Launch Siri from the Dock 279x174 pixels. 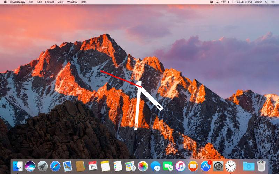[x=30, y=166]
